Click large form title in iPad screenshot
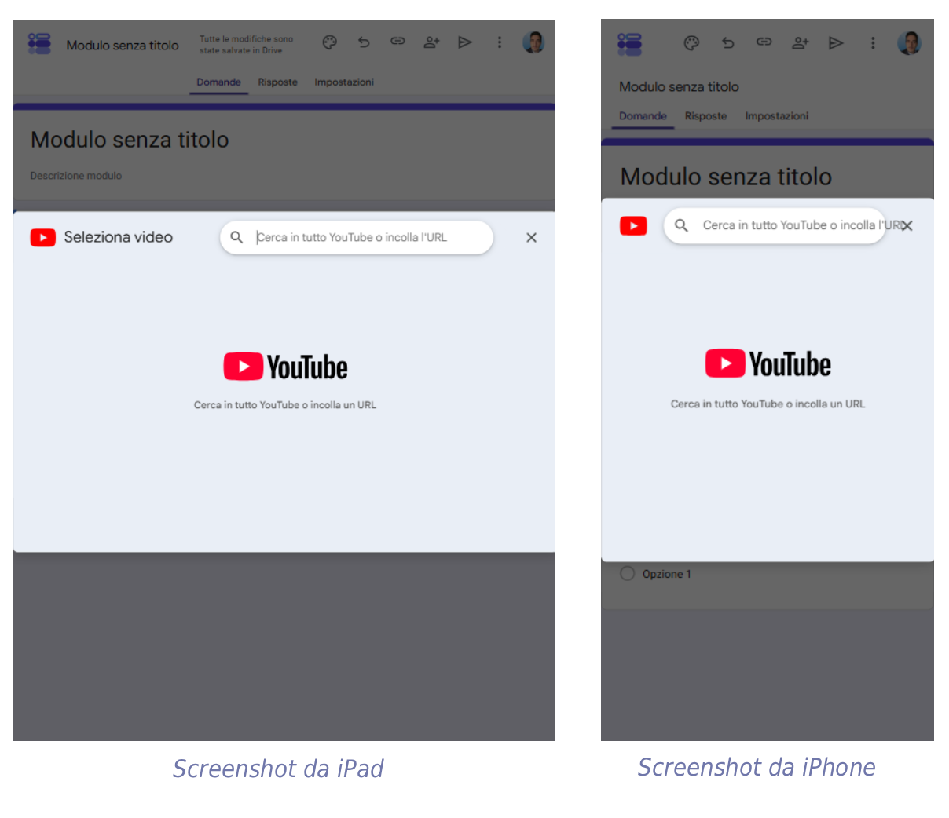Screen dimensions: 949x818 [x=130, y=140]
